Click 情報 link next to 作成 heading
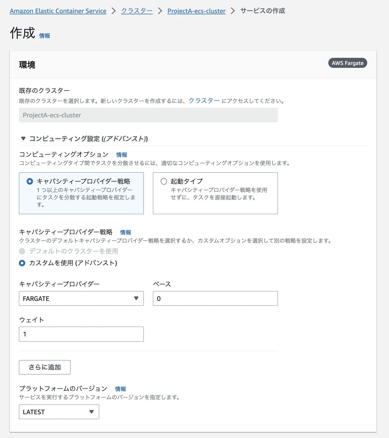The height and width of the screenshot is (438, 389). (x=45, y=36)
